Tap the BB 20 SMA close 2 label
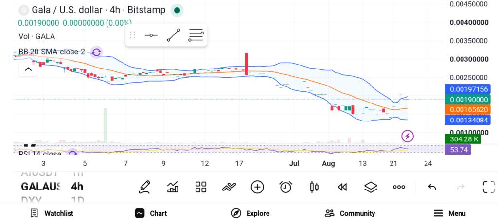The width and height of the screenshot is (498, 224). click(52, 52)
